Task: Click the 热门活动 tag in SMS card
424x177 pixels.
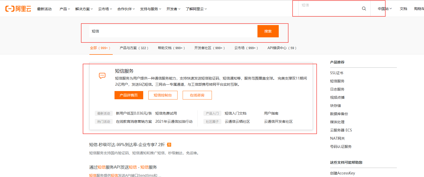Action: tap(104, 121)
